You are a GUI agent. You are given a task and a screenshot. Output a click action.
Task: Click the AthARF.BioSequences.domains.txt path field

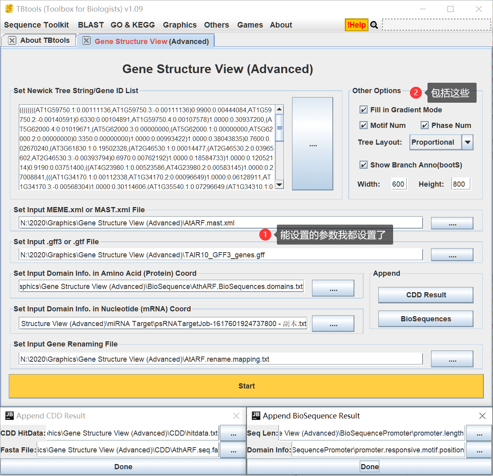(161, 286)
